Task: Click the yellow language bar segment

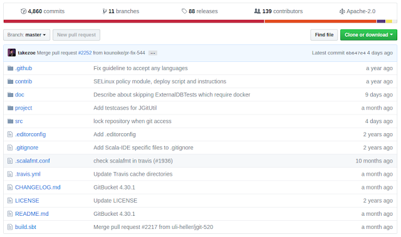Action: [389, 21]
